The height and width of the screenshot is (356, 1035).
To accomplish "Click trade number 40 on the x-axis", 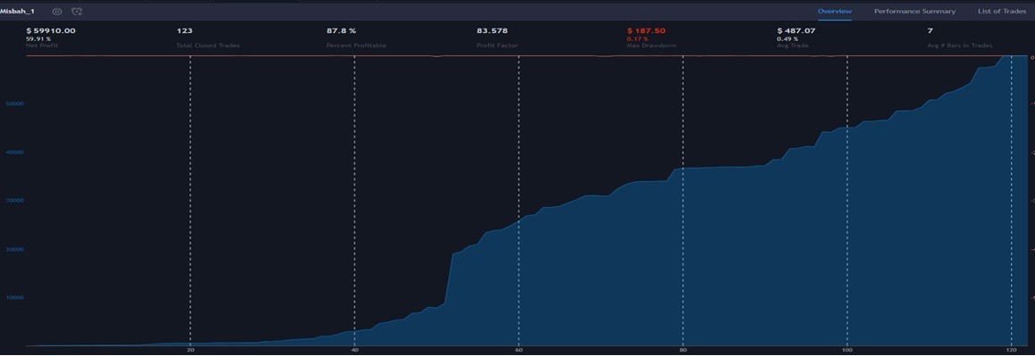I will click(355, 352).
